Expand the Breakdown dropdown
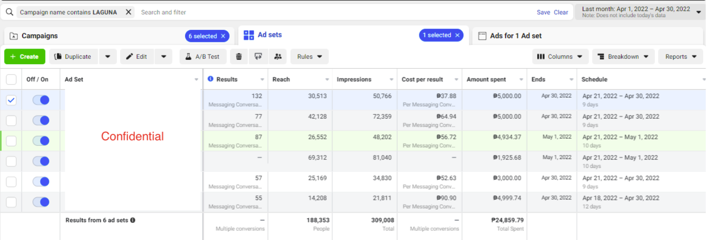This screenshot has height=240, width=710. [624, 56]
